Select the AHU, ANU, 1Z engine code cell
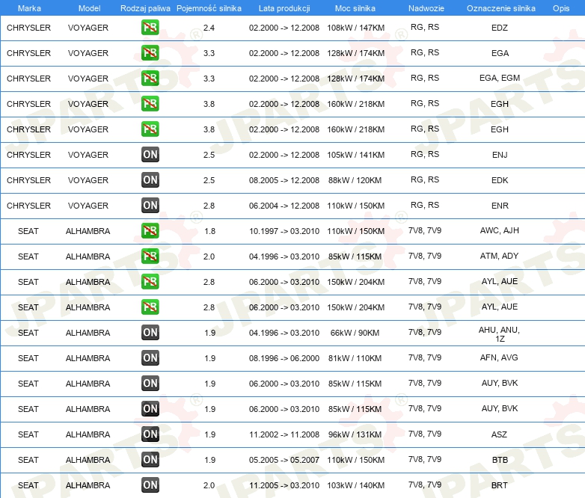This screenshot has height=498, width=585. (499, 334)
